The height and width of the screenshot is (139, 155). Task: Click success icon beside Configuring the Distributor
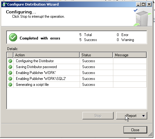pyautogui.click(x=10, y=61)
